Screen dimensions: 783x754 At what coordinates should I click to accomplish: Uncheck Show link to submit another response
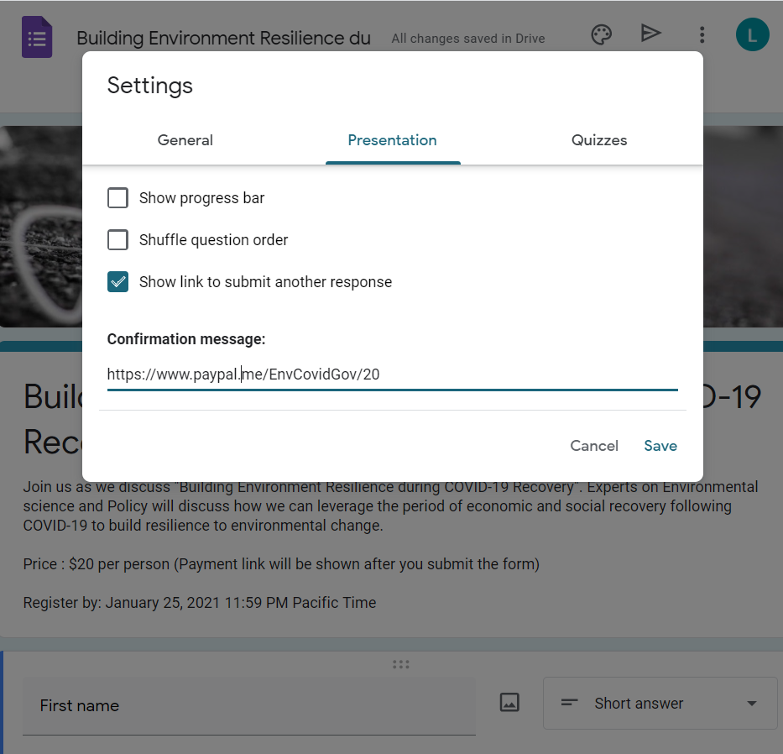tap(118, 282)
